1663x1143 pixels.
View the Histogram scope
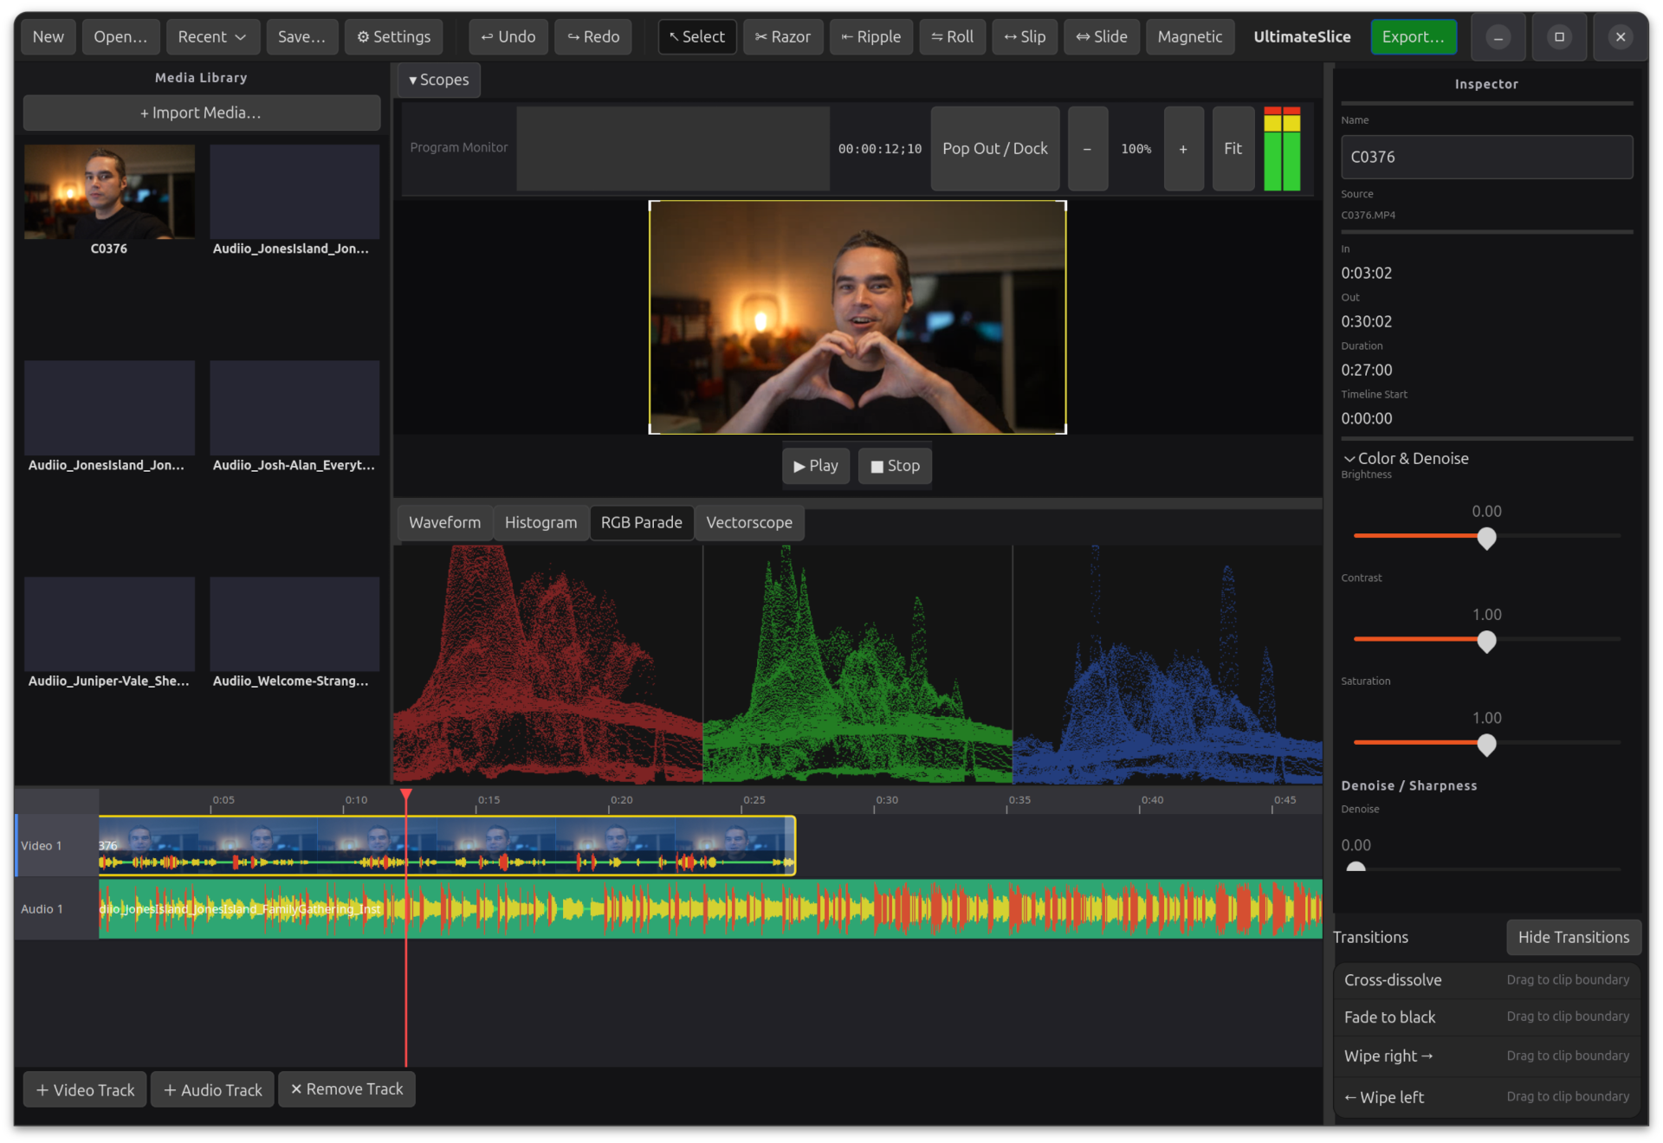tap(540, 522)
